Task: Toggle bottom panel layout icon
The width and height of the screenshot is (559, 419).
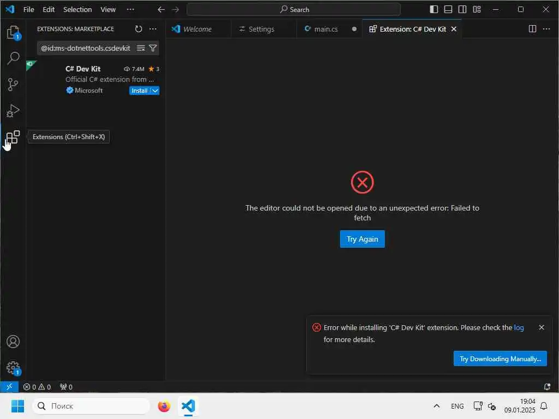Action: [x=448, y=9]
